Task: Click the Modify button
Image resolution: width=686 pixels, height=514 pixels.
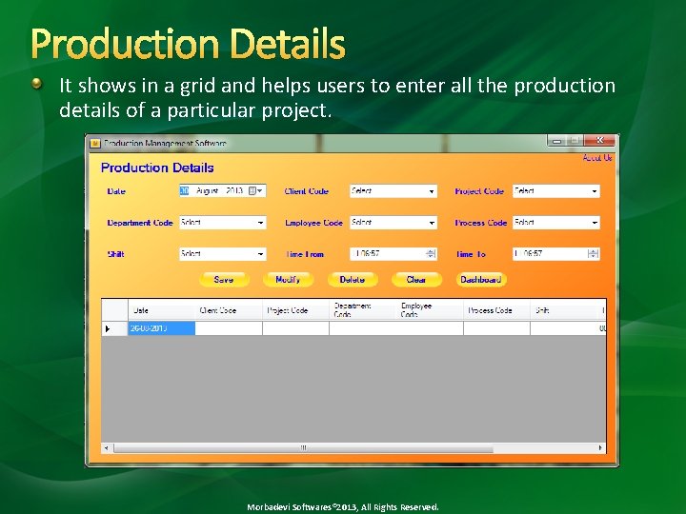Action: tap(288, 280)
